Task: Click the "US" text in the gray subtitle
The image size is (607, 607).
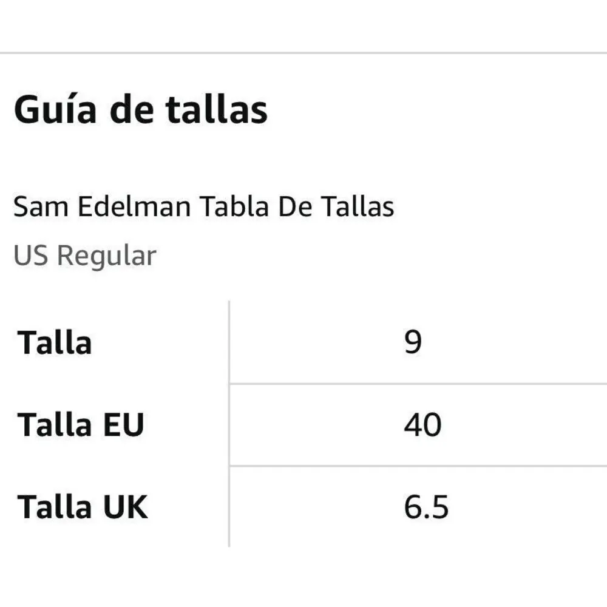Action: click(x=32, y=256)
